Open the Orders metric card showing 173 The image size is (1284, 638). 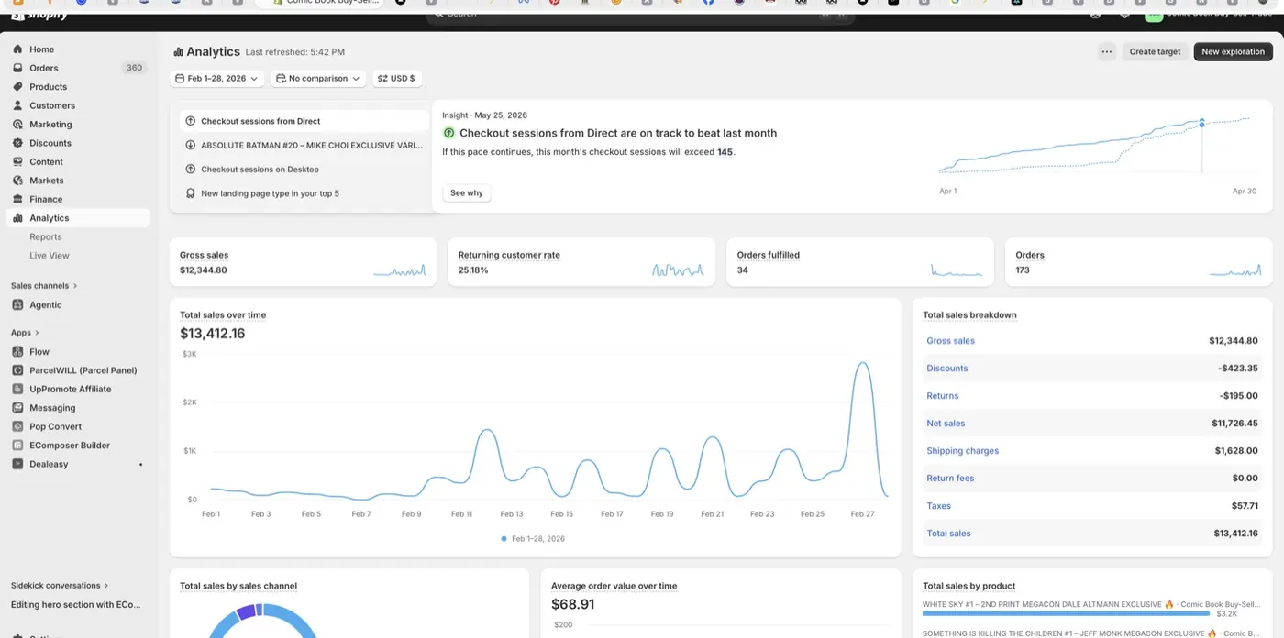1139,262
